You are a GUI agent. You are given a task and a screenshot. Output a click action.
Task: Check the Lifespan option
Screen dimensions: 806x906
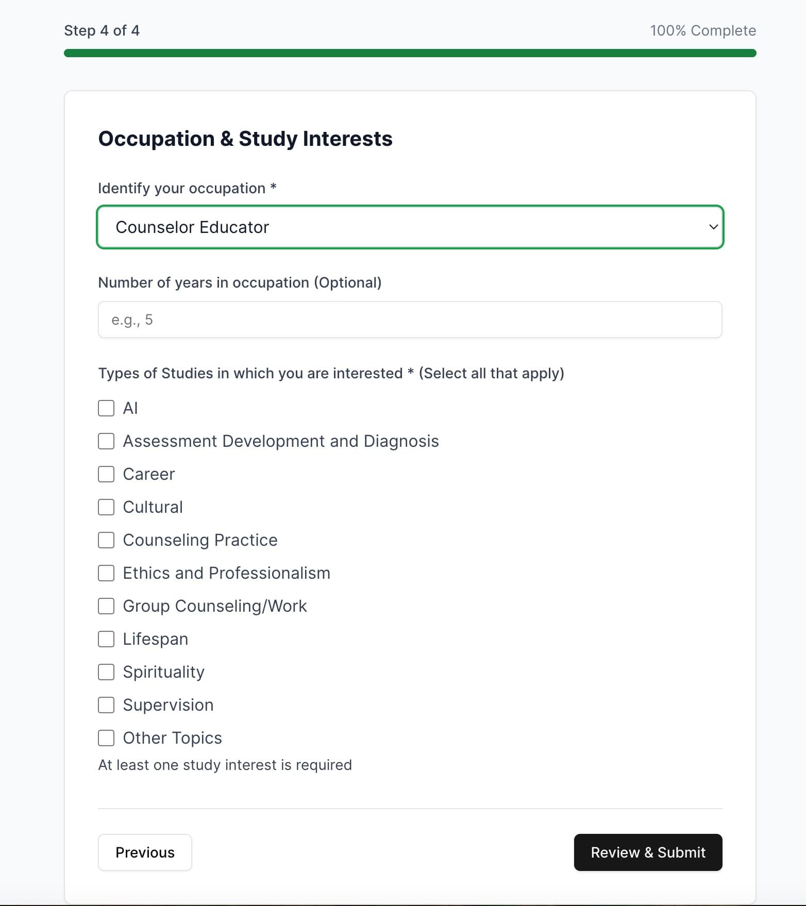pyautogui.click(x=106, y=639)
